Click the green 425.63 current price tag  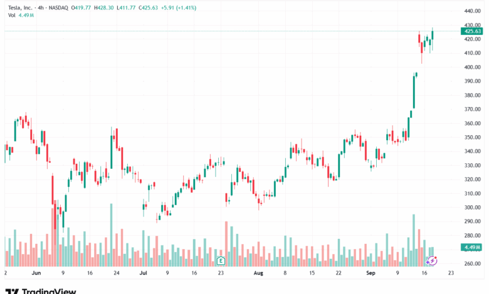coord(473,31)
